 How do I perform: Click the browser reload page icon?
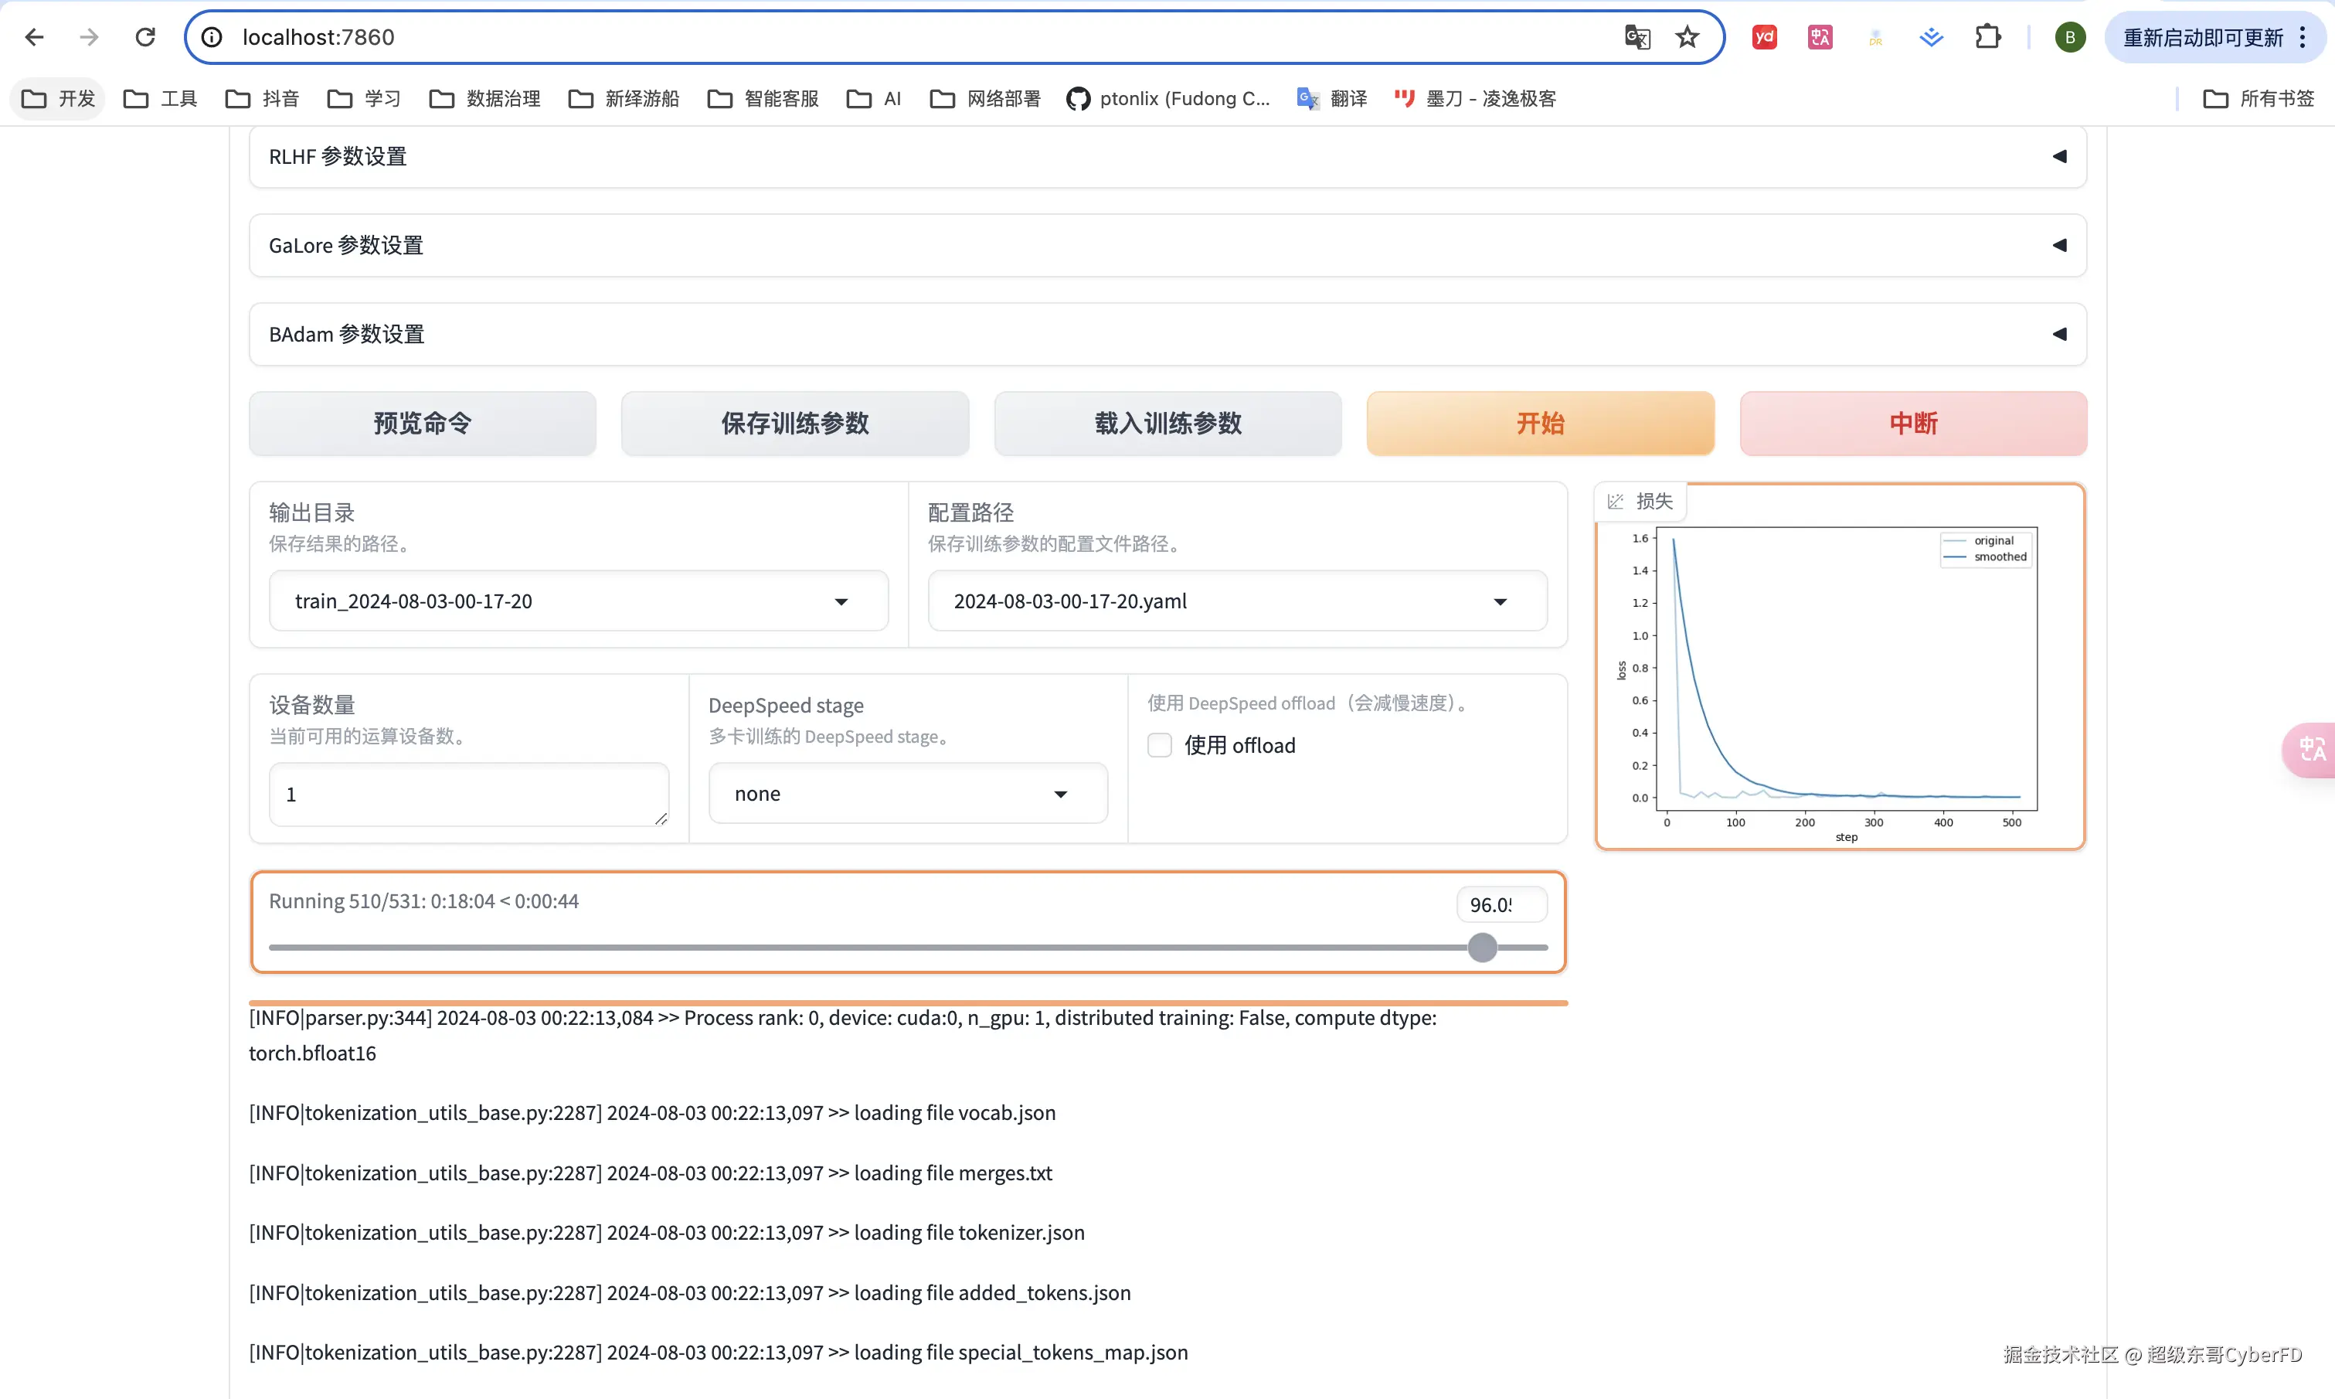145,37
